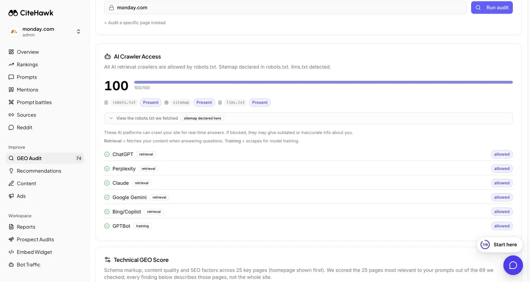Click the llms.txt Present badge
Screen dimensions: 530x282
(x=260, y=103)
